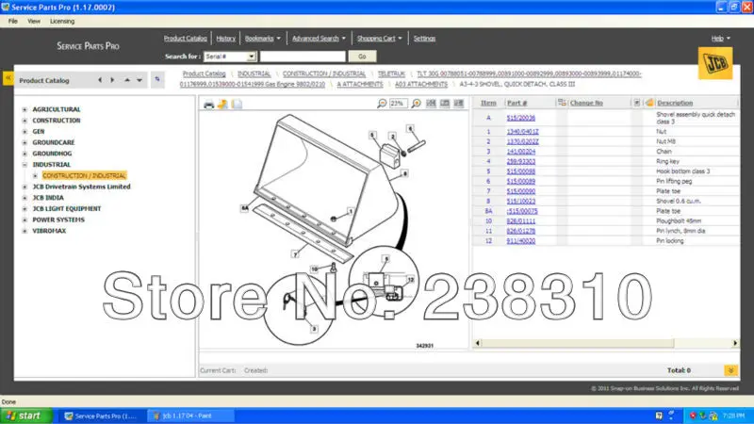The height and width of the screenshot is (424, 754).
Task: Go forward with the right arrow in catalog header
Action: [112, 80]
